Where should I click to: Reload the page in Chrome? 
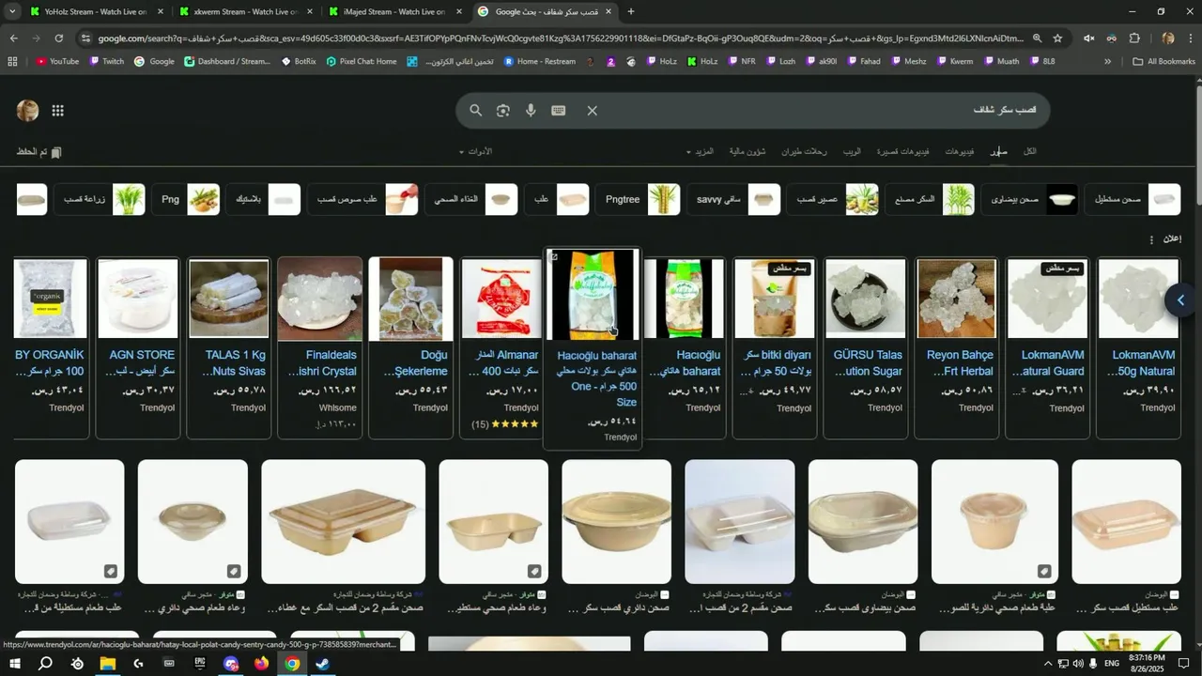(x=59, y=38)
